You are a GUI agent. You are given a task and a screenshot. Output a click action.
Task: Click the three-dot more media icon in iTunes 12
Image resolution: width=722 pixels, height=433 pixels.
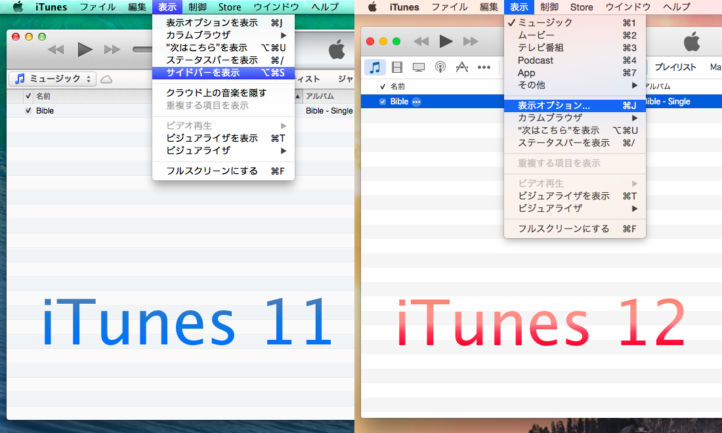pos(484,67)
